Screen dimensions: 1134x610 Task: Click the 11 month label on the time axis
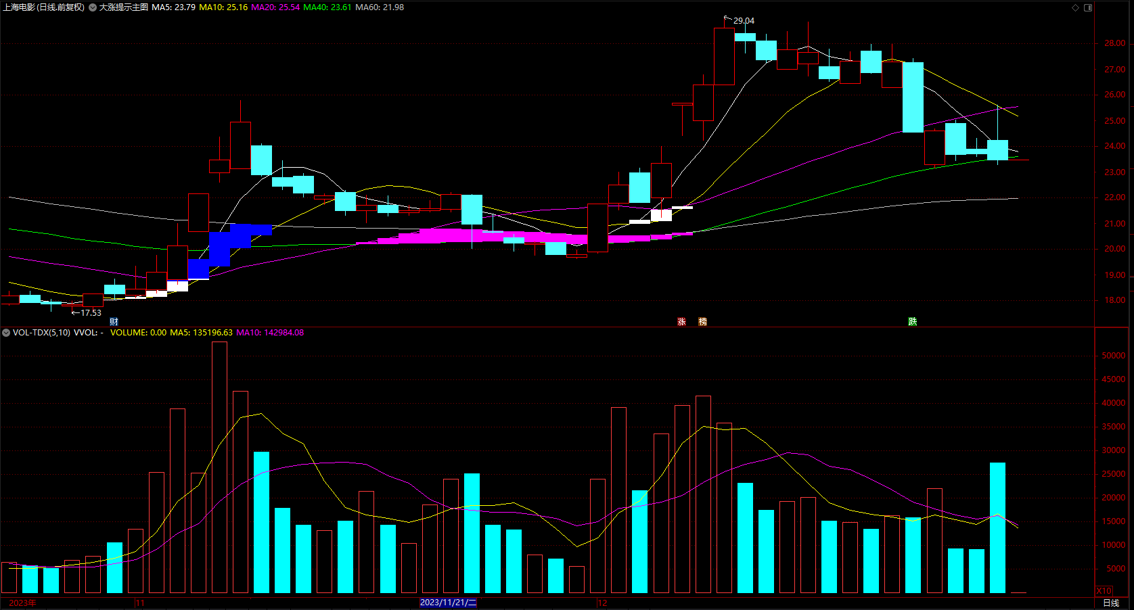[x=140, y=603]
